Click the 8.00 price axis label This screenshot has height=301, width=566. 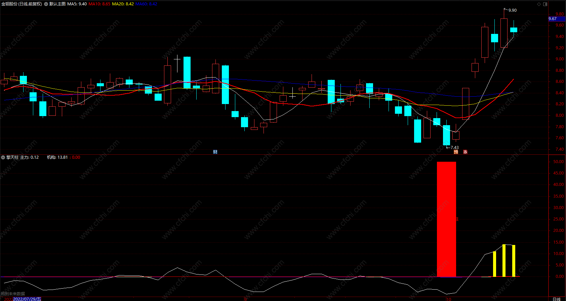click(x=560, y=115)
